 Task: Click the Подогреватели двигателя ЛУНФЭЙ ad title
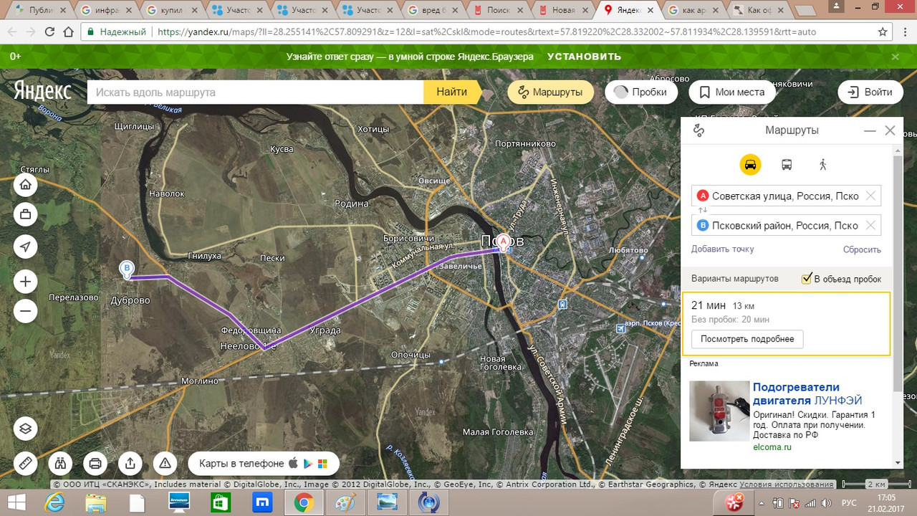[x=807, y=394]
